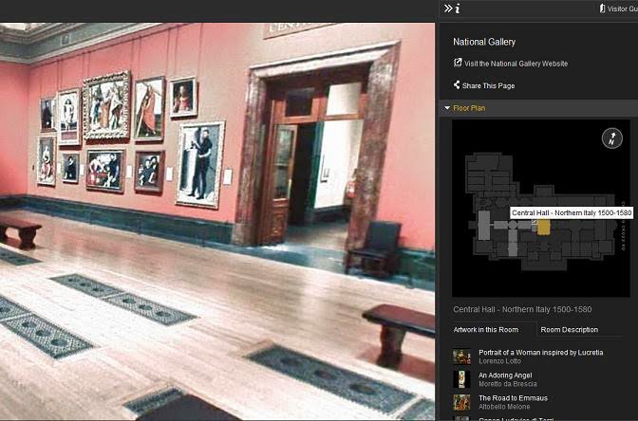Click 'An Adoring Angel' title

(x=505, y=375)
